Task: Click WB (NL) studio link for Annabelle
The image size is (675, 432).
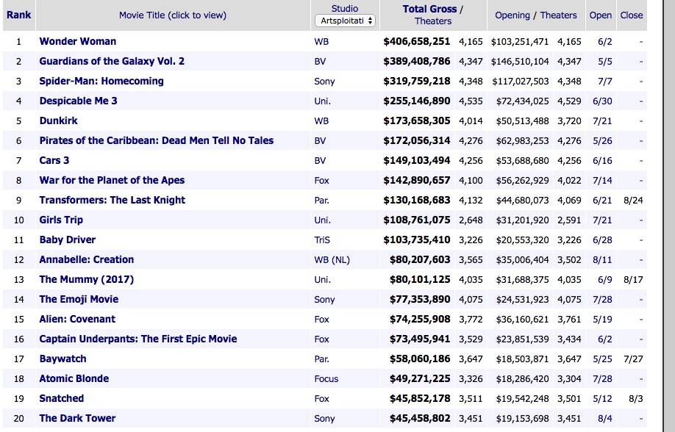Action: coord(332,260)
